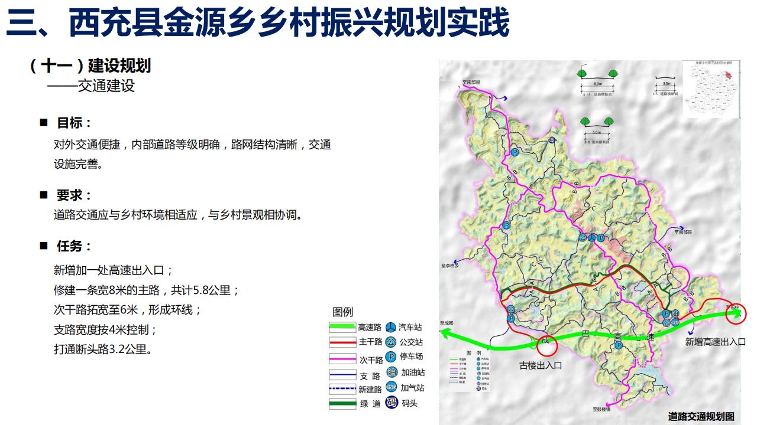Click the 公交站 icon in the legend
This screenshot has height=425, width=757.
(391, 342)
